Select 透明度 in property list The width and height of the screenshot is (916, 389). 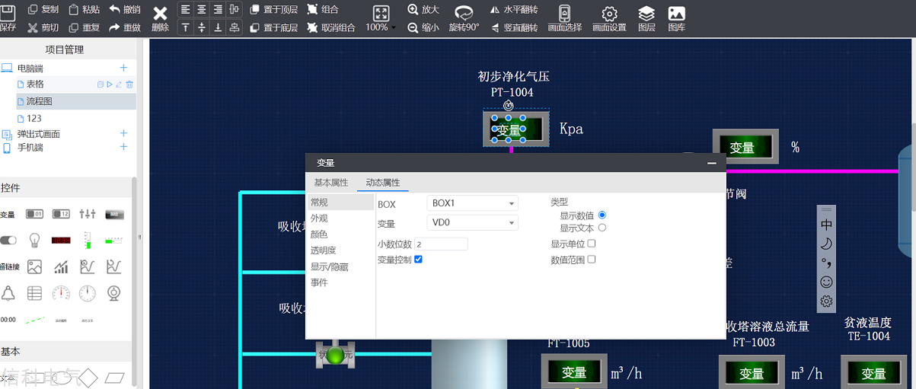coord(323,250)
